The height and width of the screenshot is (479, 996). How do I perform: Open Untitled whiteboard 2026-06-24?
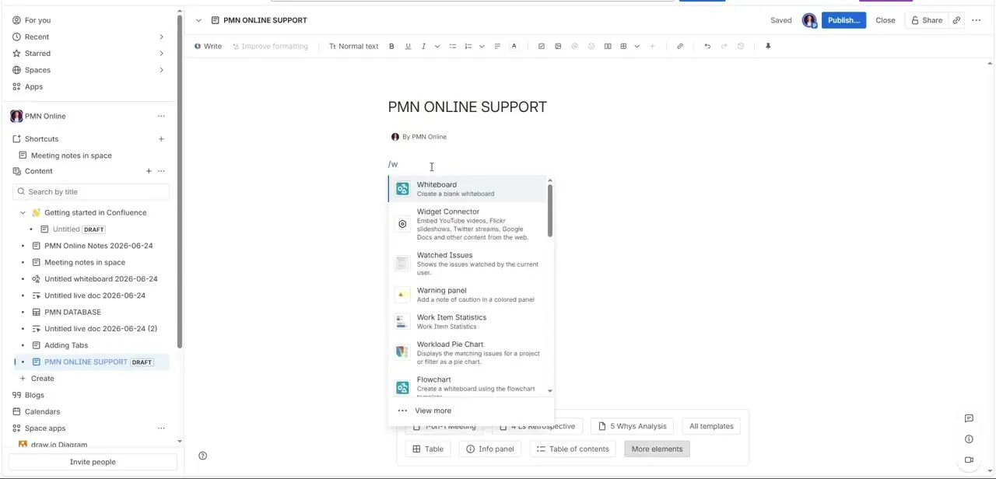100,278
